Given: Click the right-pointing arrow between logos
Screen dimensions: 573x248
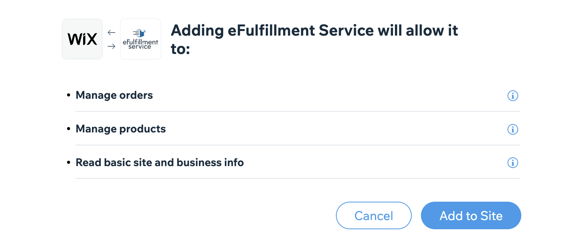Looking at the screenshot, I should (x=111, y=46).
